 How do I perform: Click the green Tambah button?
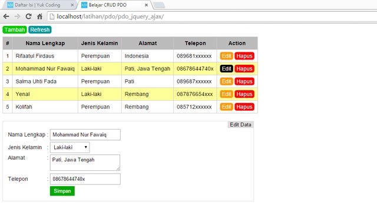pyautogui.click(x=15, y=30)
